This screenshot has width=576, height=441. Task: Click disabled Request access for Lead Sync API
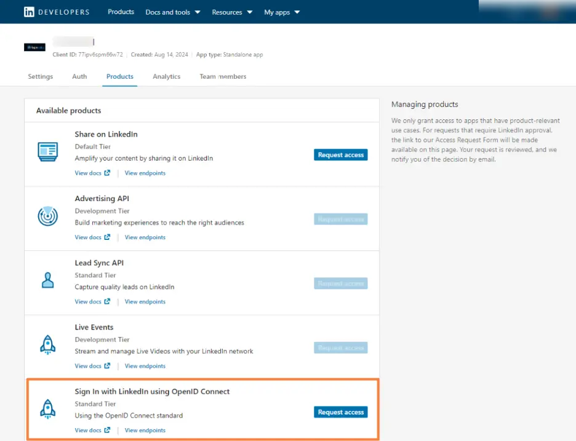click(x=340, y=284)
